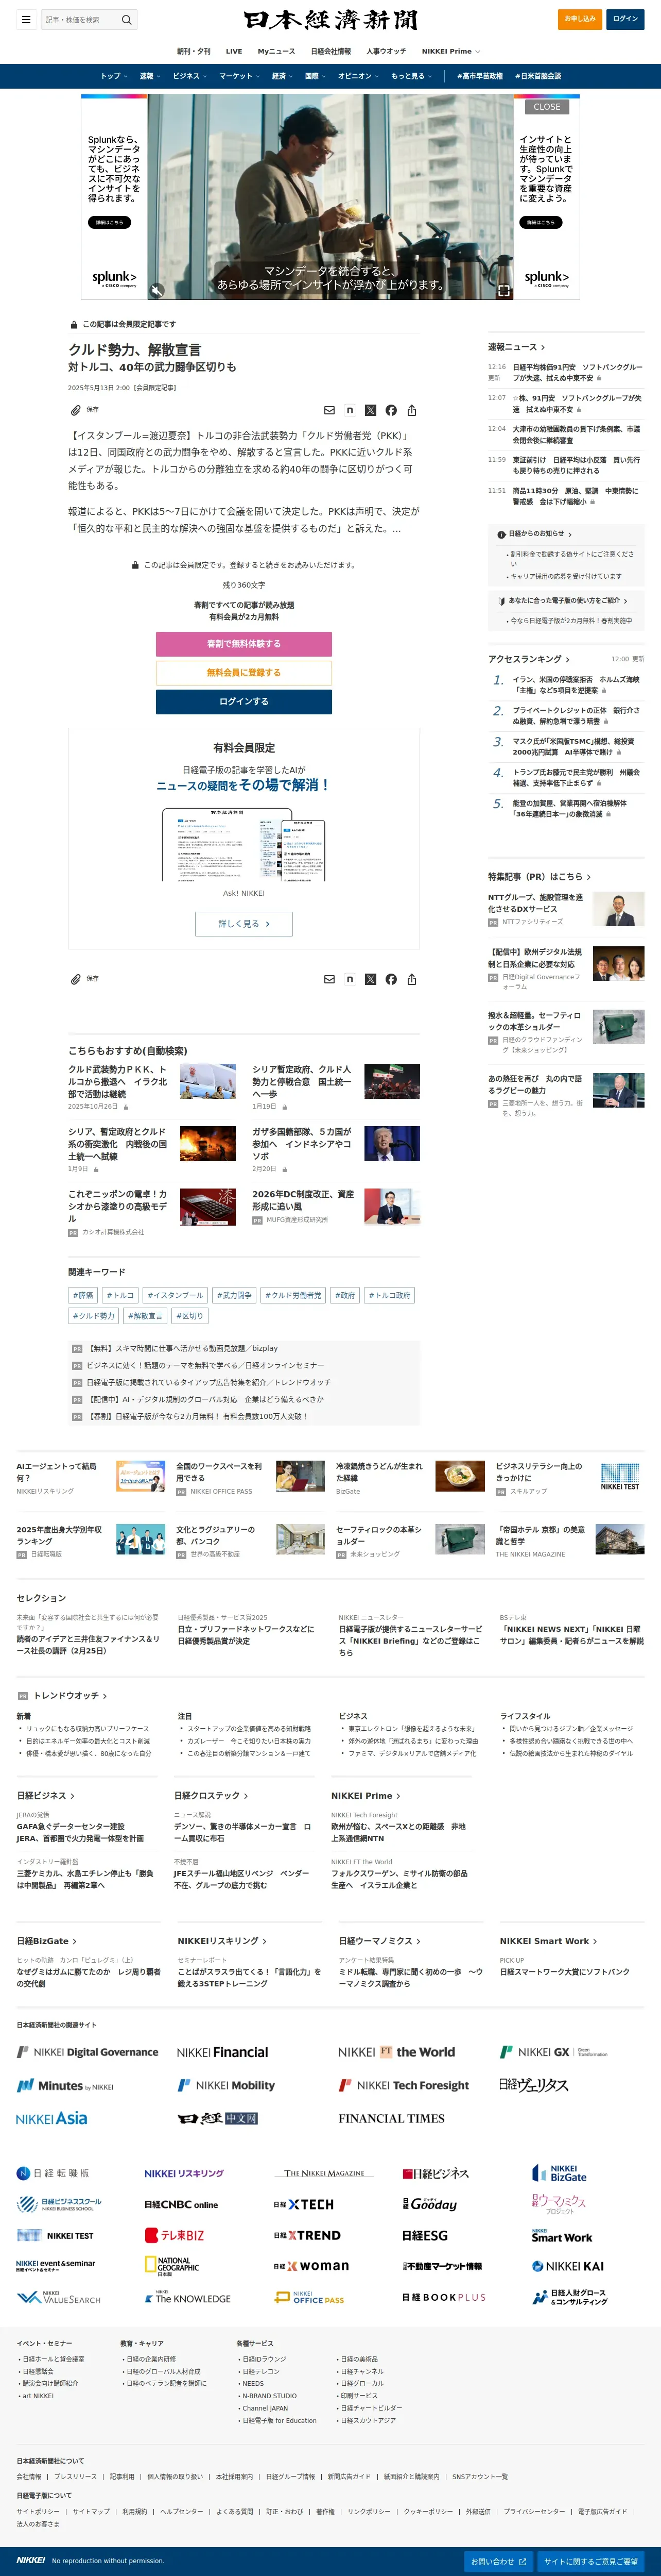
Task: Share article to note icon
Action: [350, 410]
